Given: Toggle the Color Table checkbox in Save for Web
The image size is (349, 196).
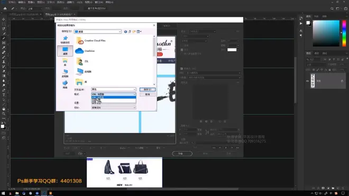Looking at the screenshot, I should [181, 69].
